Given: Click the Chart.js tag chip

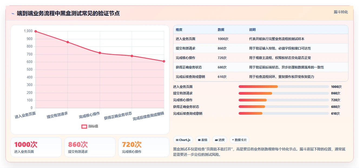Looking at the screenshot, I should click(183, 140).
